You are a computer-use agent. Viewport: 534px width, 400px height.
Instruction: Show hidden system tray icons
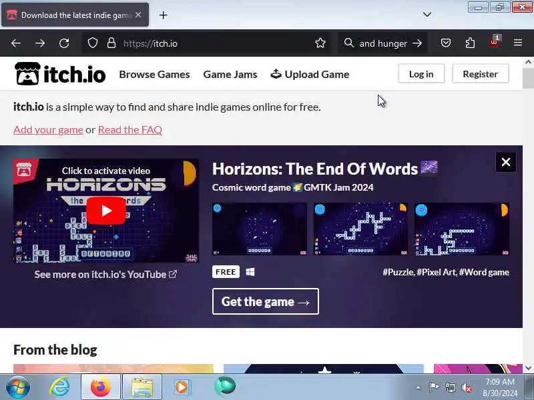tap(419, 387)
